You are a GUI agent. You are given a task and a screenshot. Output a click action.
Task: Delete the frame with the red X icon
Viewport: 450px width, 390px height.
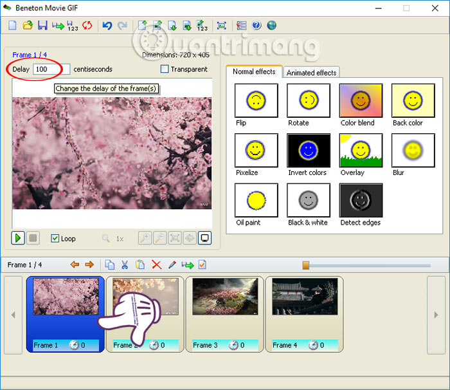pyautogui.click(x=156, y=265)
